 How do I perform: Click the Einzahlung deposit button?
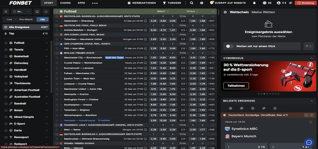point(306,3)
